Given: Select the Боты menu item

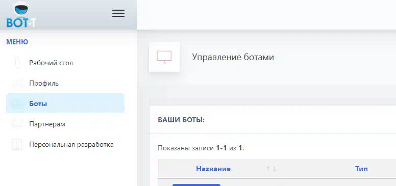Looking at the screenshot, I should [65, 103].
